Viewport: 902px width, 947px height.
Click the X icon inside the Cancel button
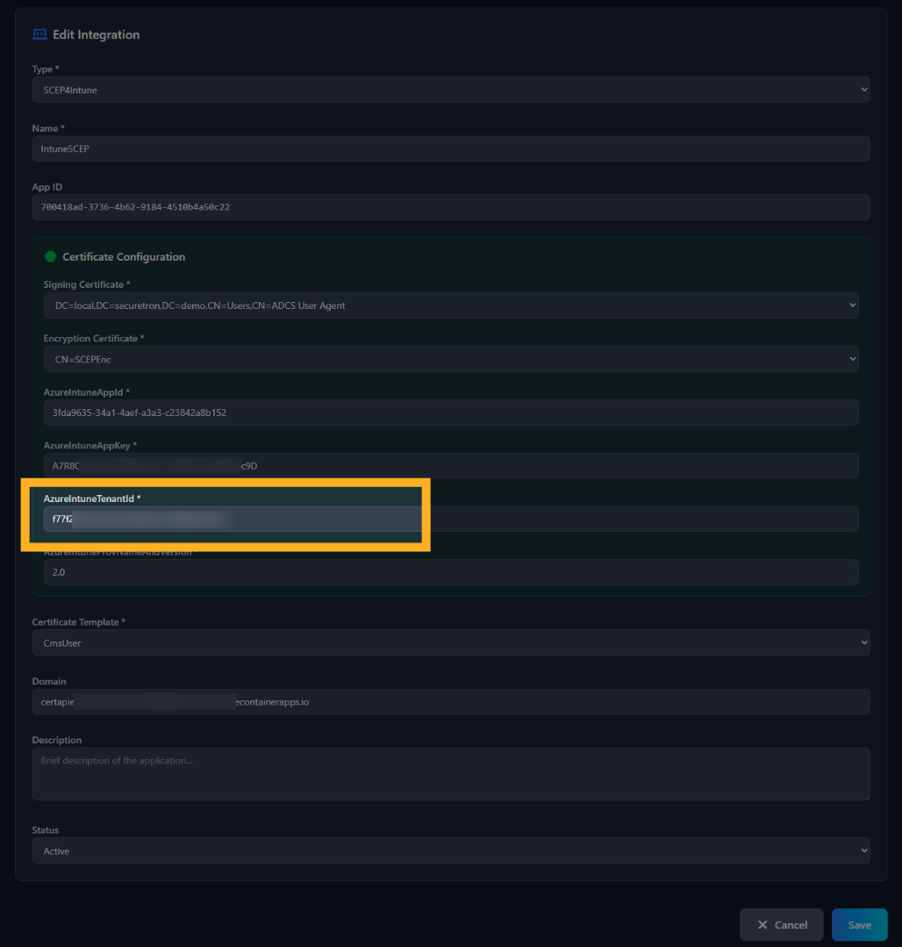(763, 924)
